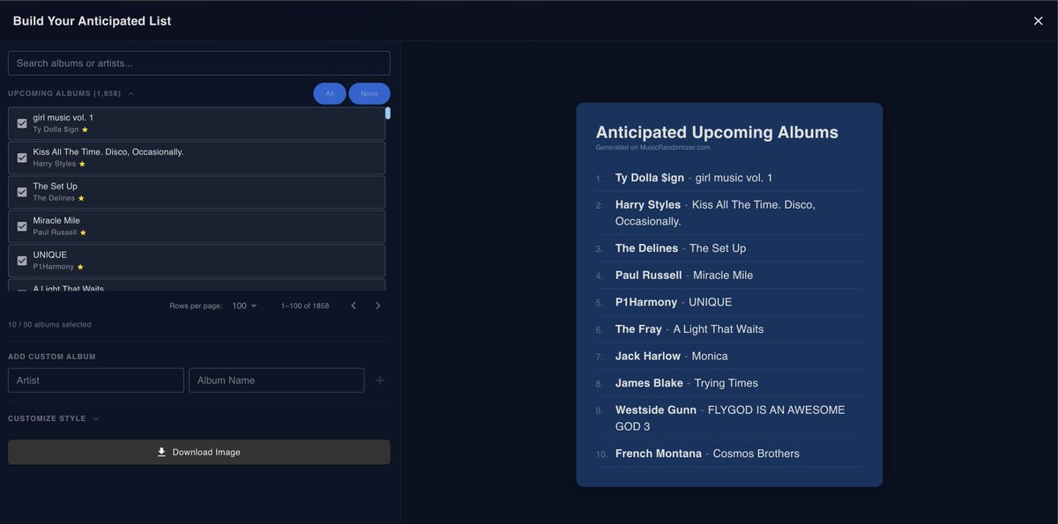Click Ty Dolla $ign entry in preview
Screen dimensions: 1058x524
[730, 178]
